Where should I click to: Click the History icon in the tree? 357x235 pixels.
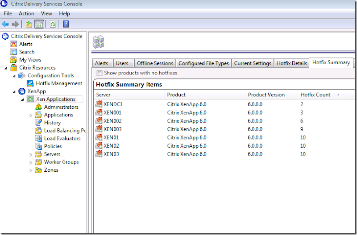(38, 123)
